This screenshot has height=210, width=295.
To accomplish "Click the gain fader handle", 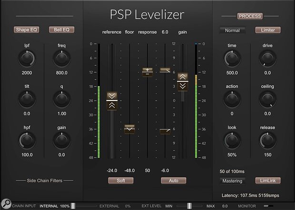I will pos(183,81).
